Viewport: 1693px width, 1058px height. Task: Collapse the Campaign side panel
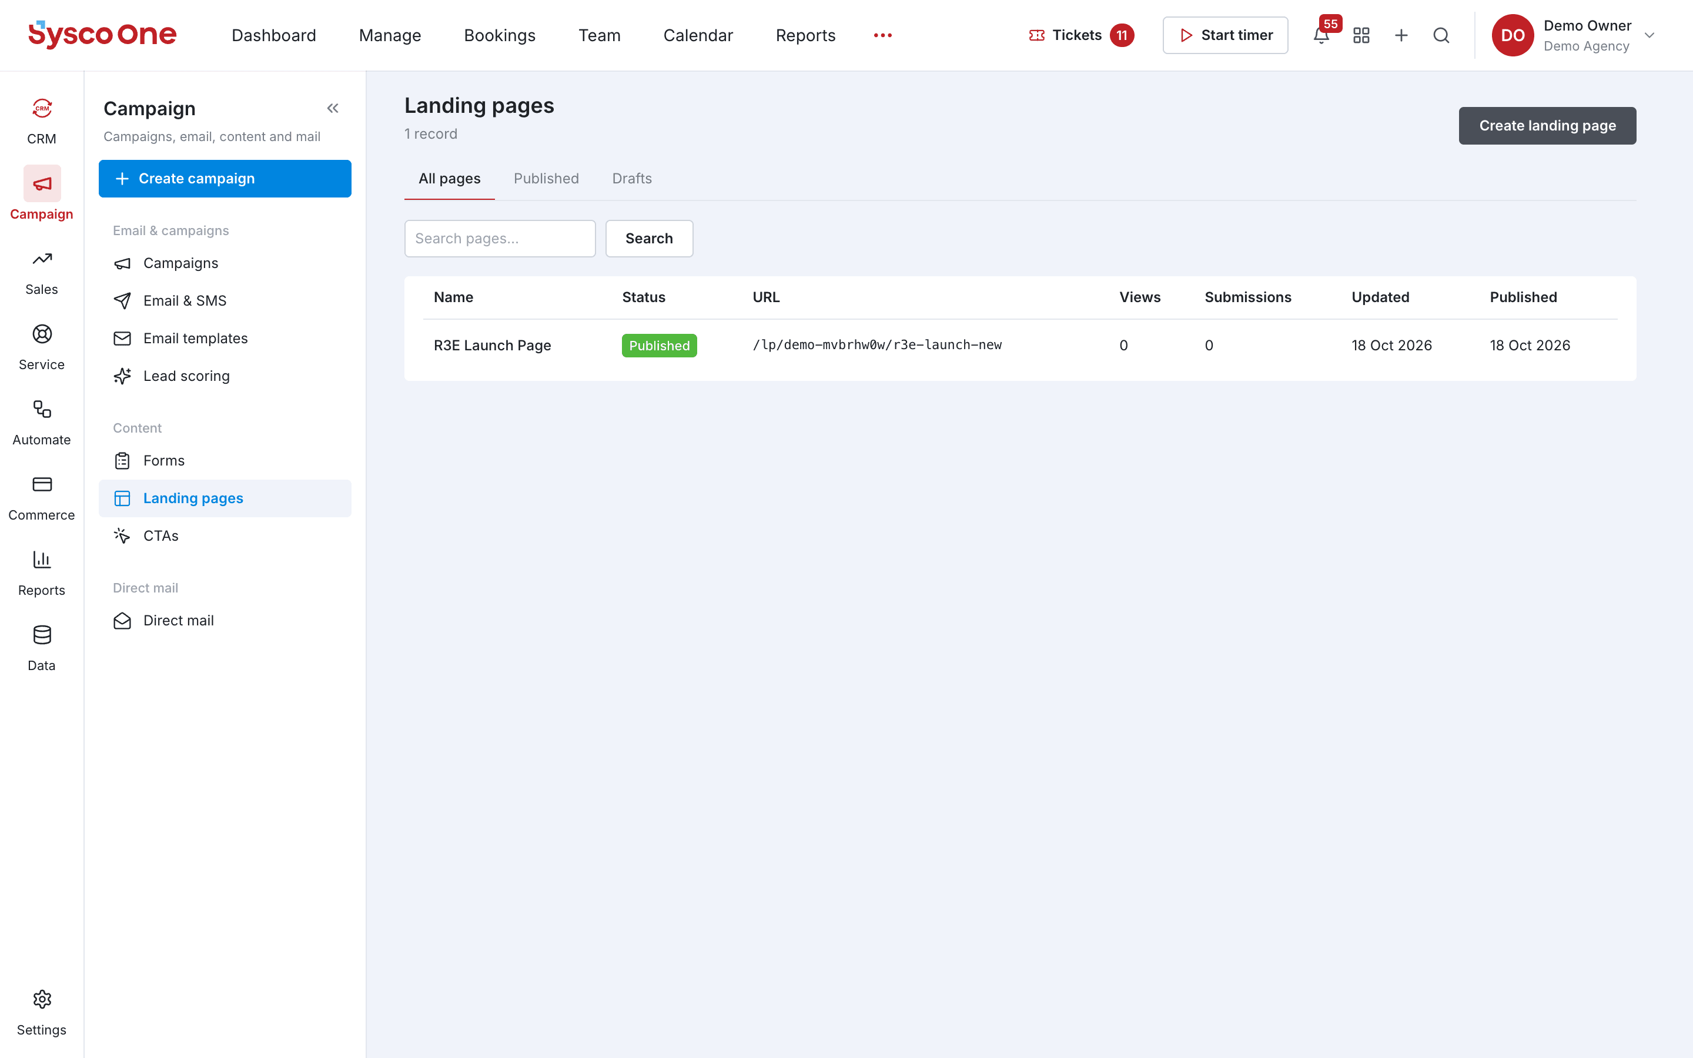click(333, 109)
